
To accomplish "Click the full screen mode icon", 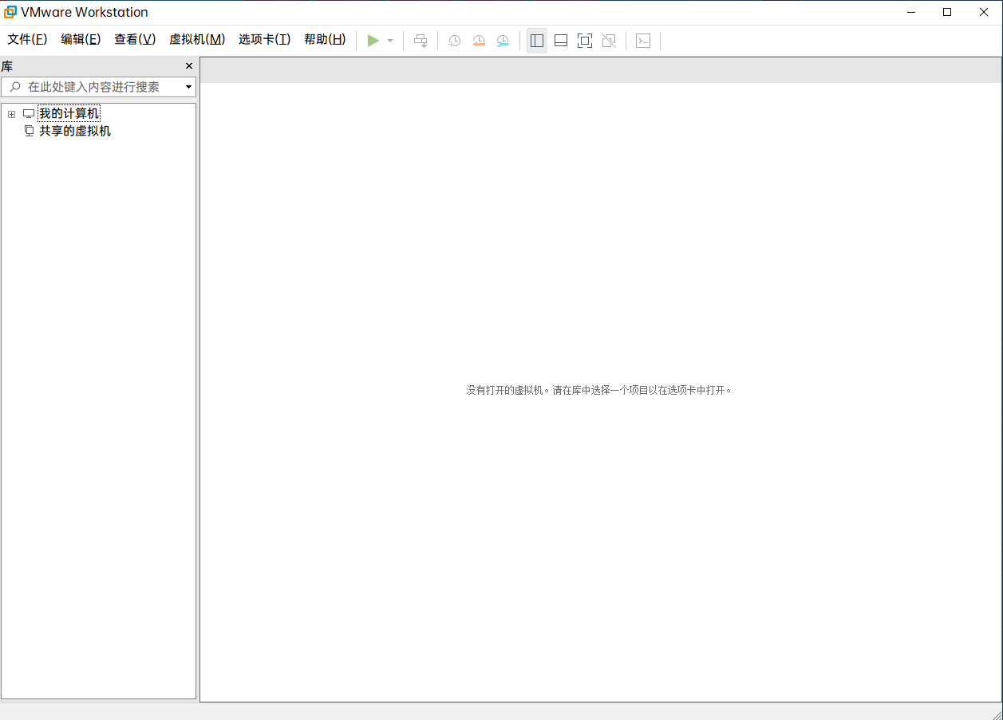I will (585, 41).
